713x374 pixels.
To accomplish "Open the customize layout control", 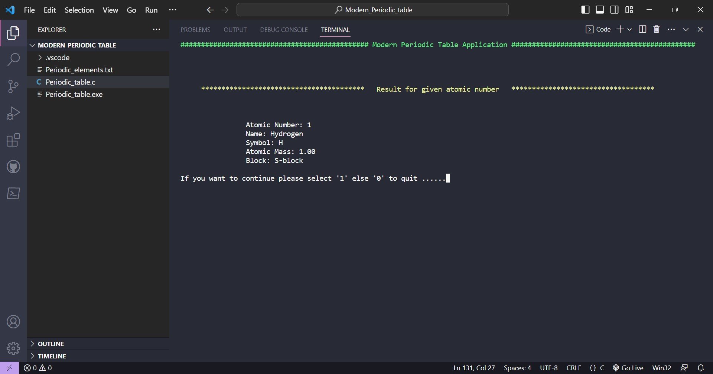I will tap(629, 10).
